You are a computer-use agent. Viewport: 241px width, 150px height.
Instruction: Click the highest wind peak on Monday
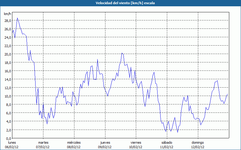click(x=17, y=18)
